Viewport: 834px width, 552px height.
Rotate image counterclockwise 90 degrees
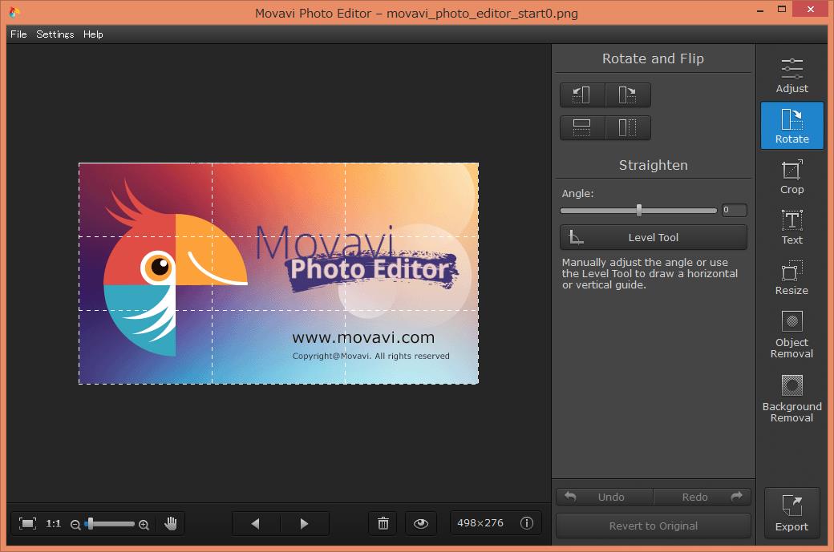pyautogui.click(x=582, y=95)
